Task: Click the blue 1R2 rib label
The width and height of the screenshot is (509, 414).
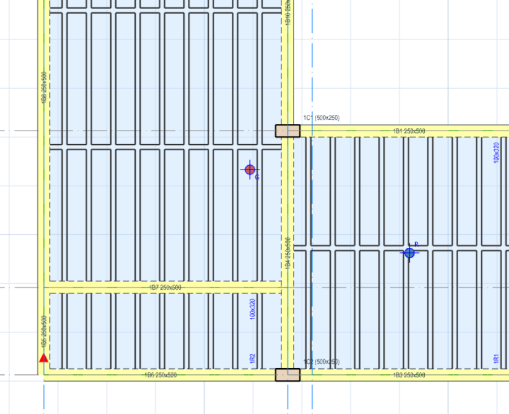Action: (x=253, y=359)
